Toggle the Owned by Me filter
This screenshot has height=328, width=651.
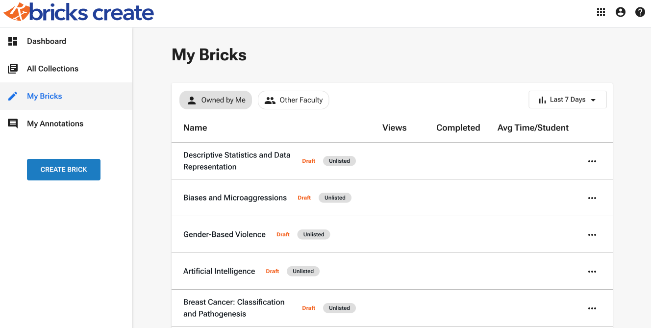[216, 100]
